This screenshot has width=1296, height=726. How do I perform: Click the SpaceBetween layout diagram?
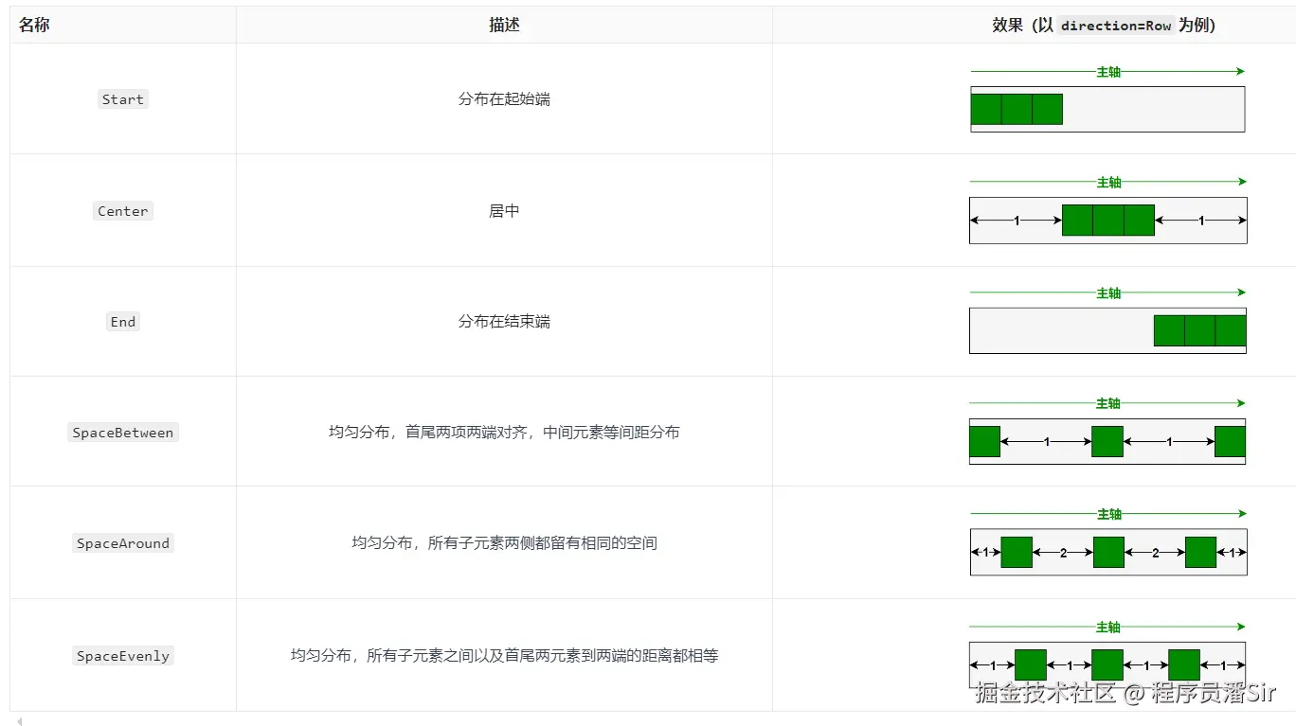click(1107, 441)
